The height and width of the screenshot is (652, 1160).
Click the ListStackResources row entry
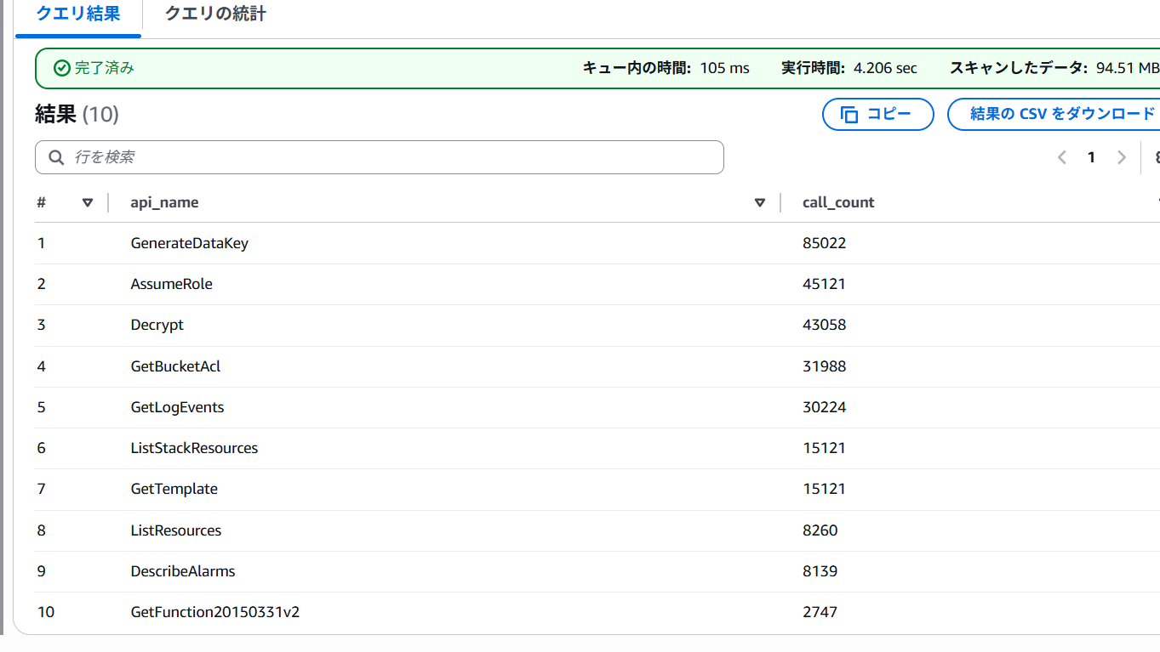click(194, 448)
